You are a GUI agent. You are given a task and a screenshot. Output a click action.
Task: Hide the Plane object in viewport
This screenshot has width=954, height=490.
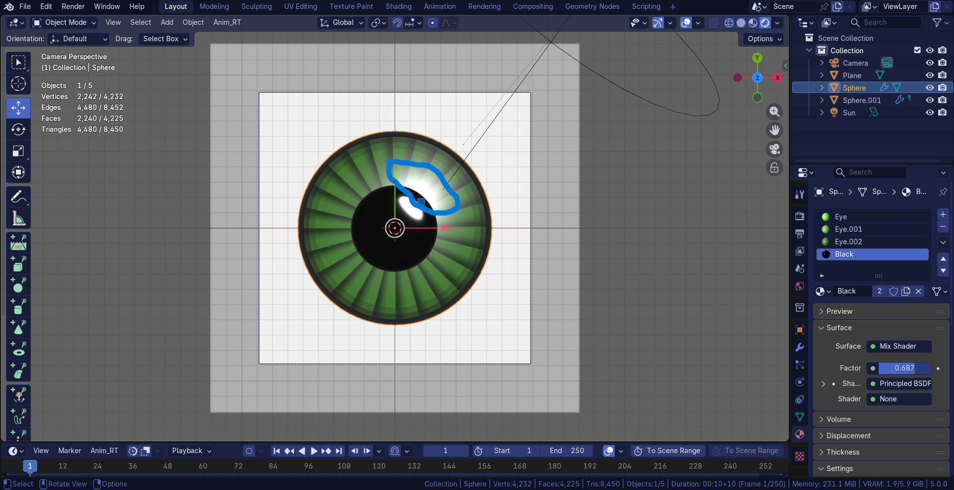[x=930, y=75]
